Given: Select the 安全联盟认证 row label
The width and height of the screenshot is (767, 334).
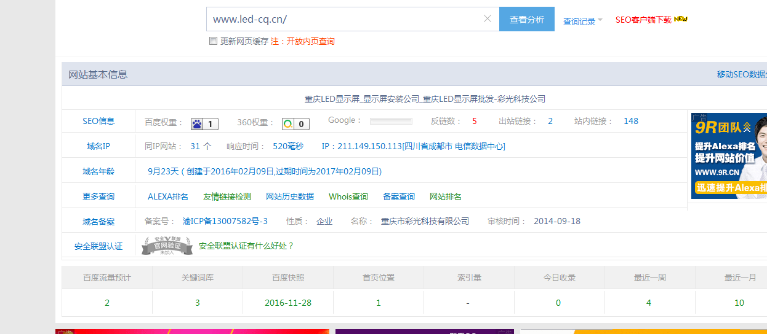Looking at the screenshot, I should (x=98, y=246).
